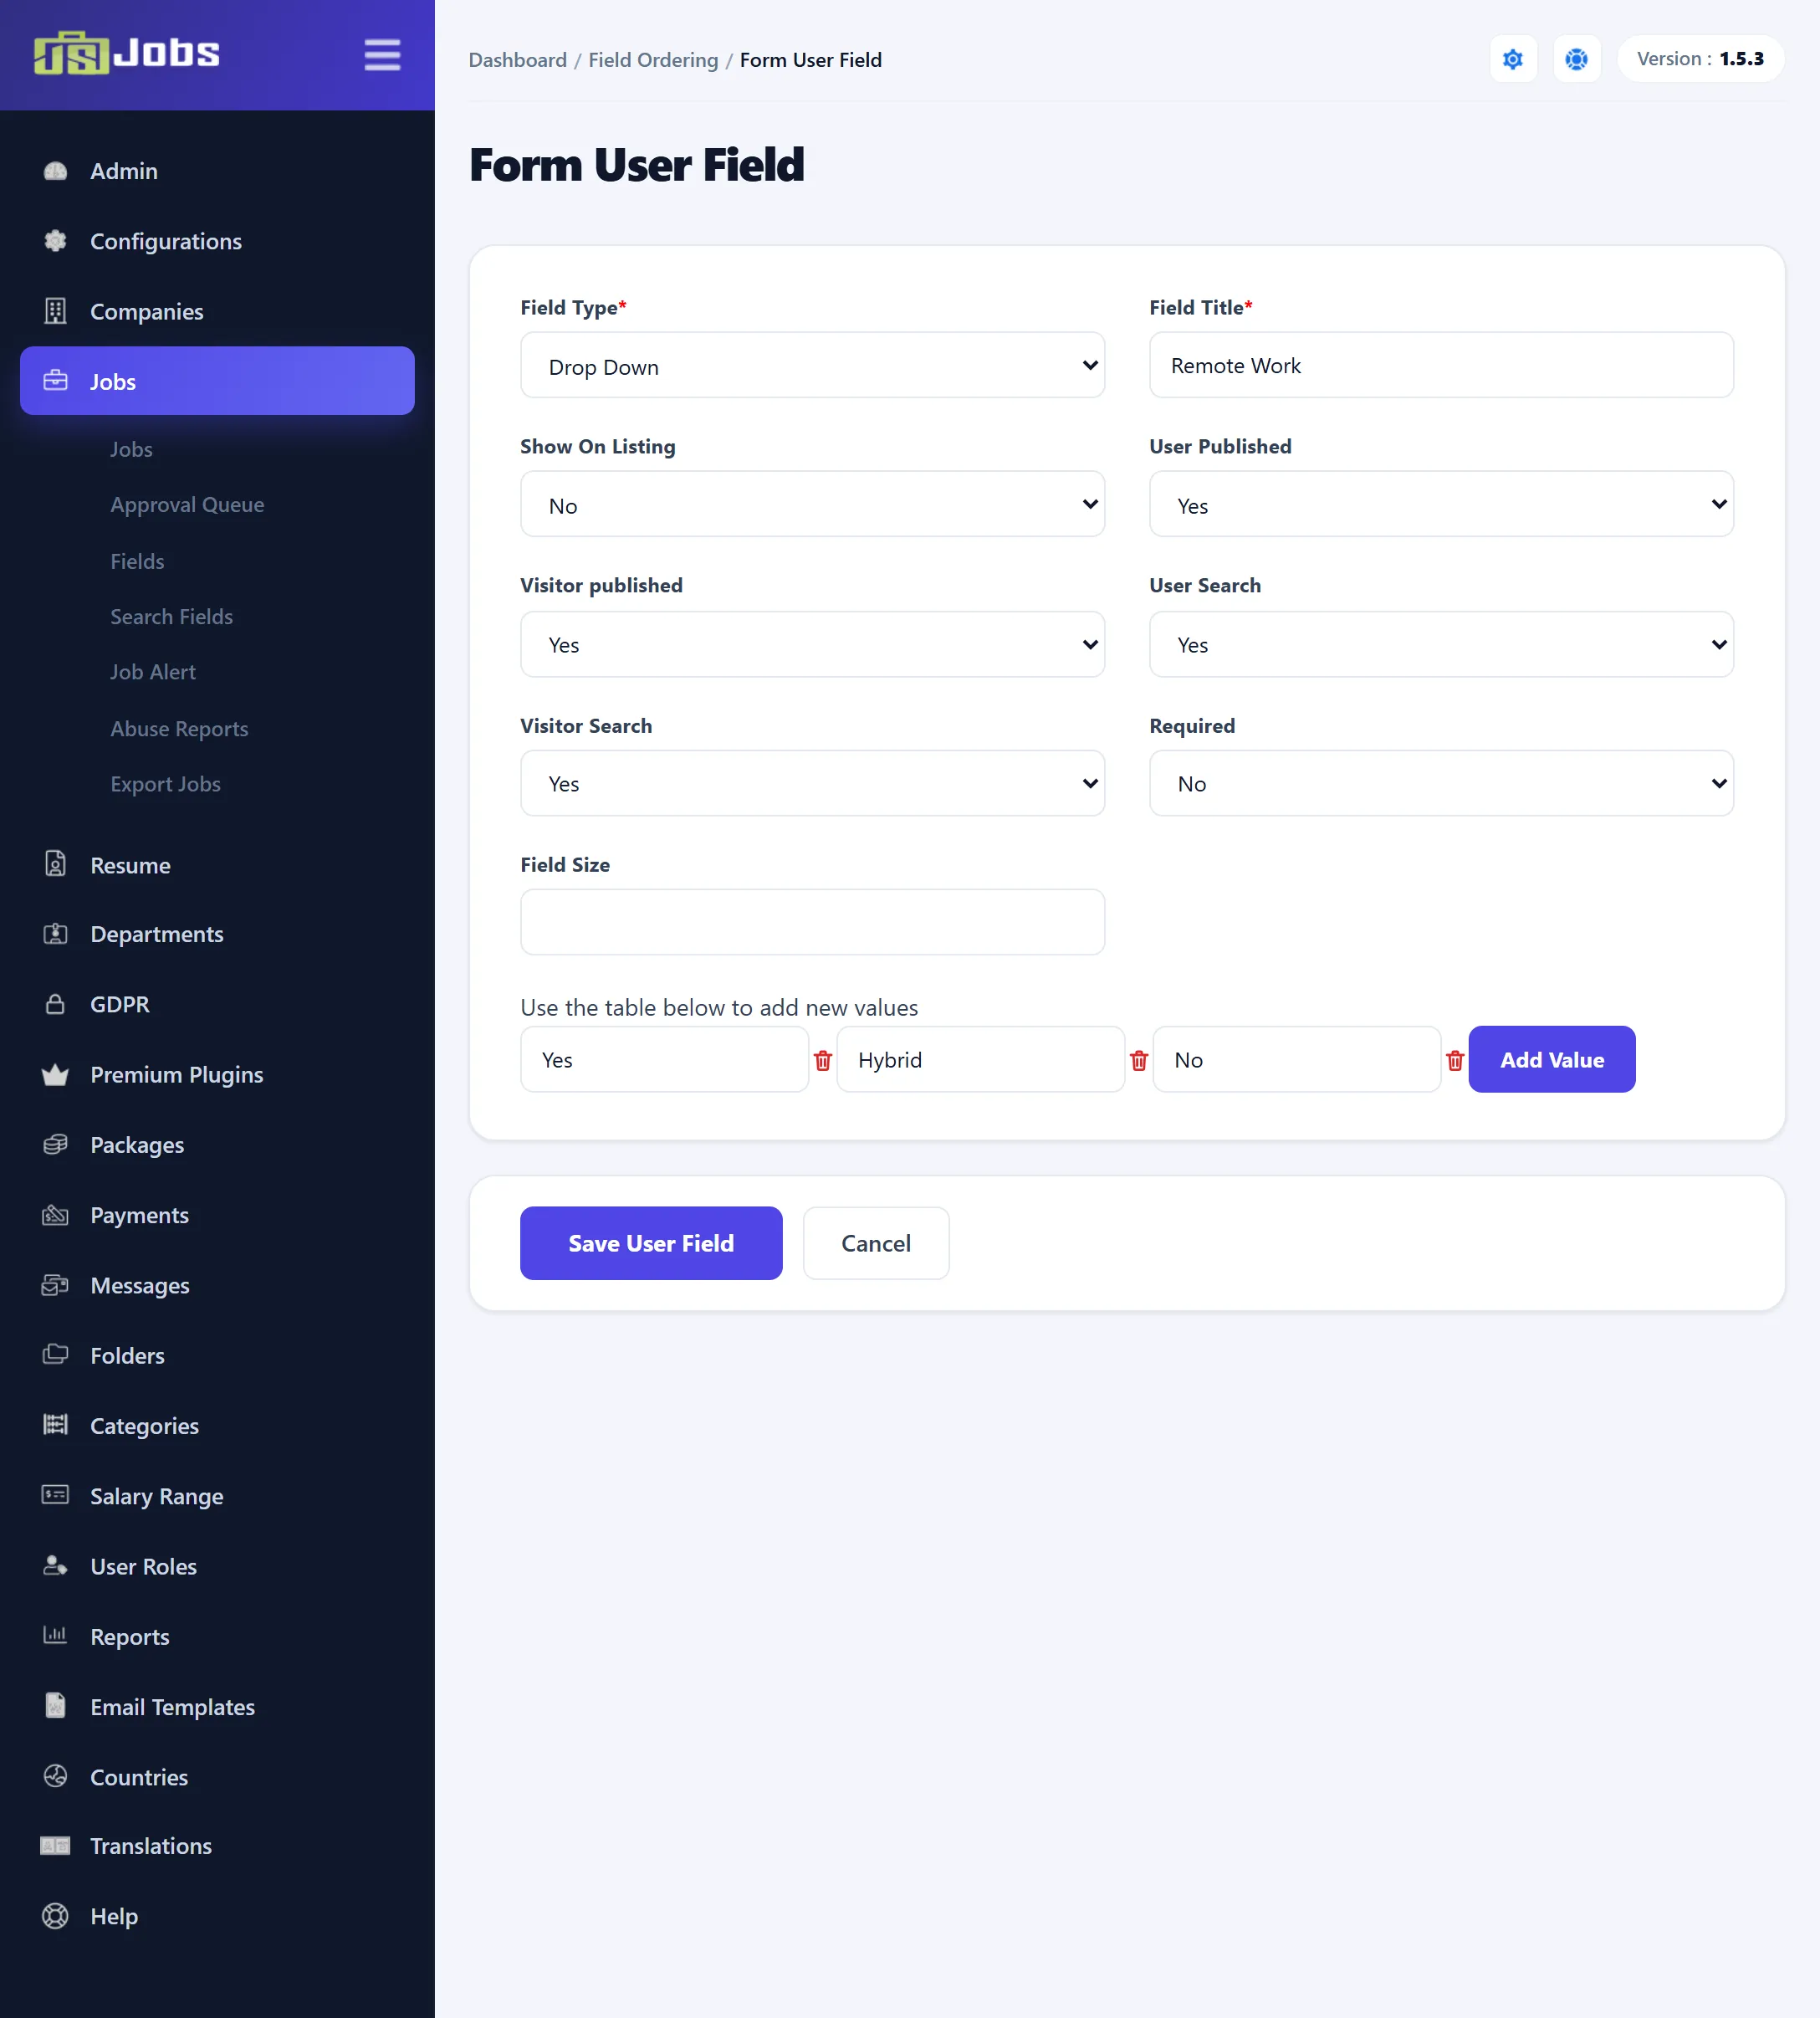Screen dimensions: 1820x2018
Task: Open the User Published dropdown
Action: (x=1441, y=504)
